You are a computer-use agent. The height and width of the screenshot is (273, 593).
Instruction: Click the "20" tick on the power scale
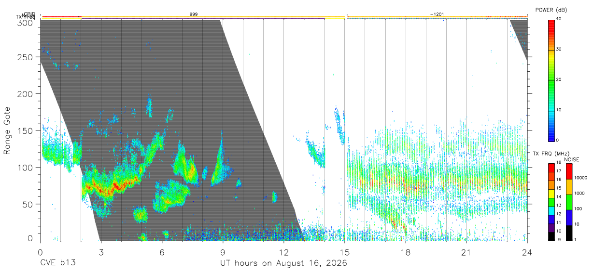click(x=560, y=79)
